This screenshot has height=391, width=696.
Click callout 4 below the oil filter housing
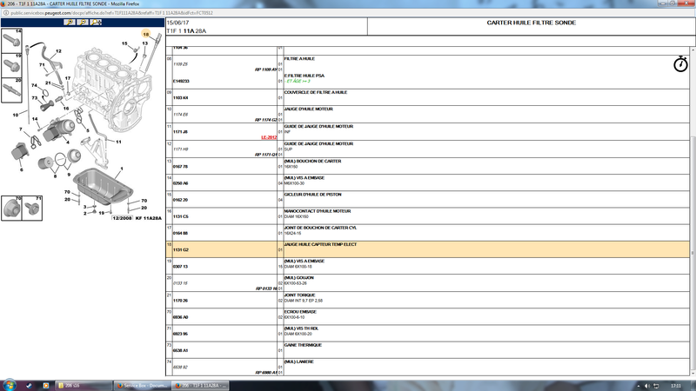[x=68, y=142]
